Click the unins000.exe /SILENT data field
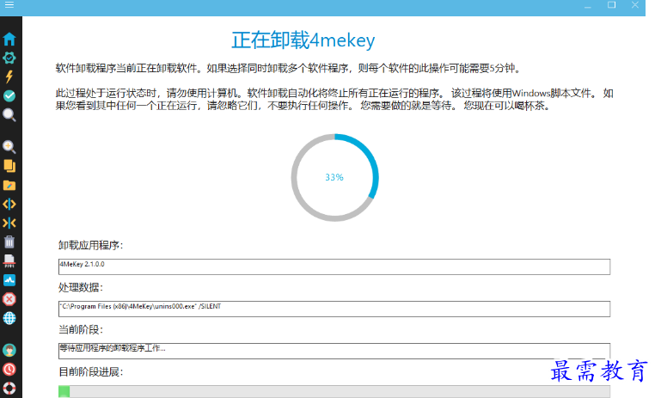 334,309
